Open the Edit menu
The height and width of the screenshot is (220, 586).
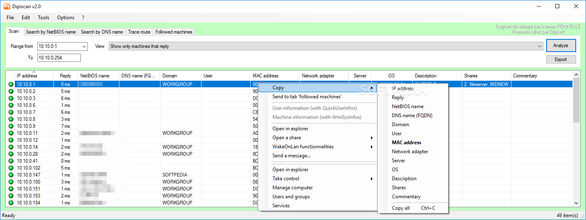click(x=26, y=18)
